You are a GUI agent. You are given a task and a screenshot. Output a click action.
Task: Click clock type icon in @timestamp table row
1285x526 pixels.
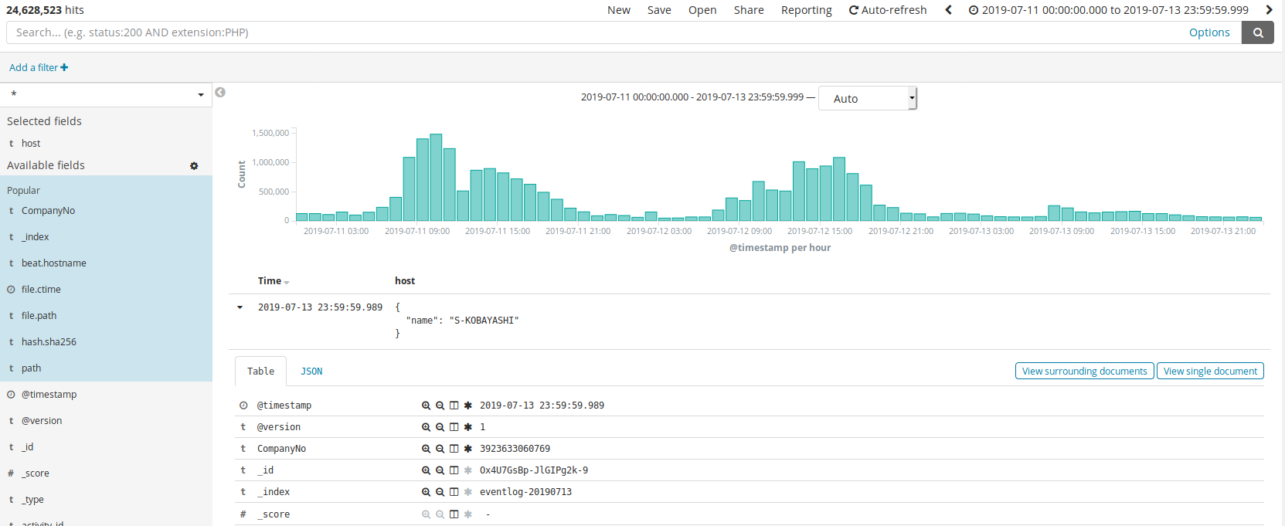(243, 406)
